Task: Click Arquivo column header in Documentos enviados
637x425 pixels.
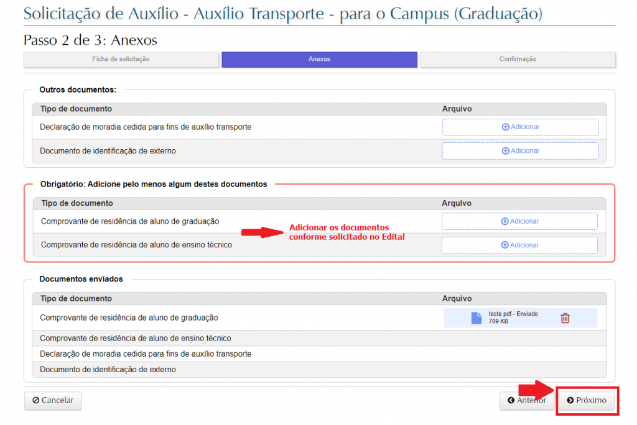Action: 457,299
